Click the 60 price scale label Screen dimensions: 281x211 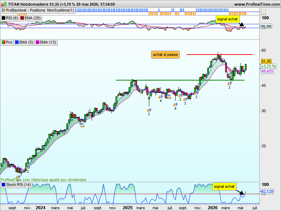pos(264,50)
